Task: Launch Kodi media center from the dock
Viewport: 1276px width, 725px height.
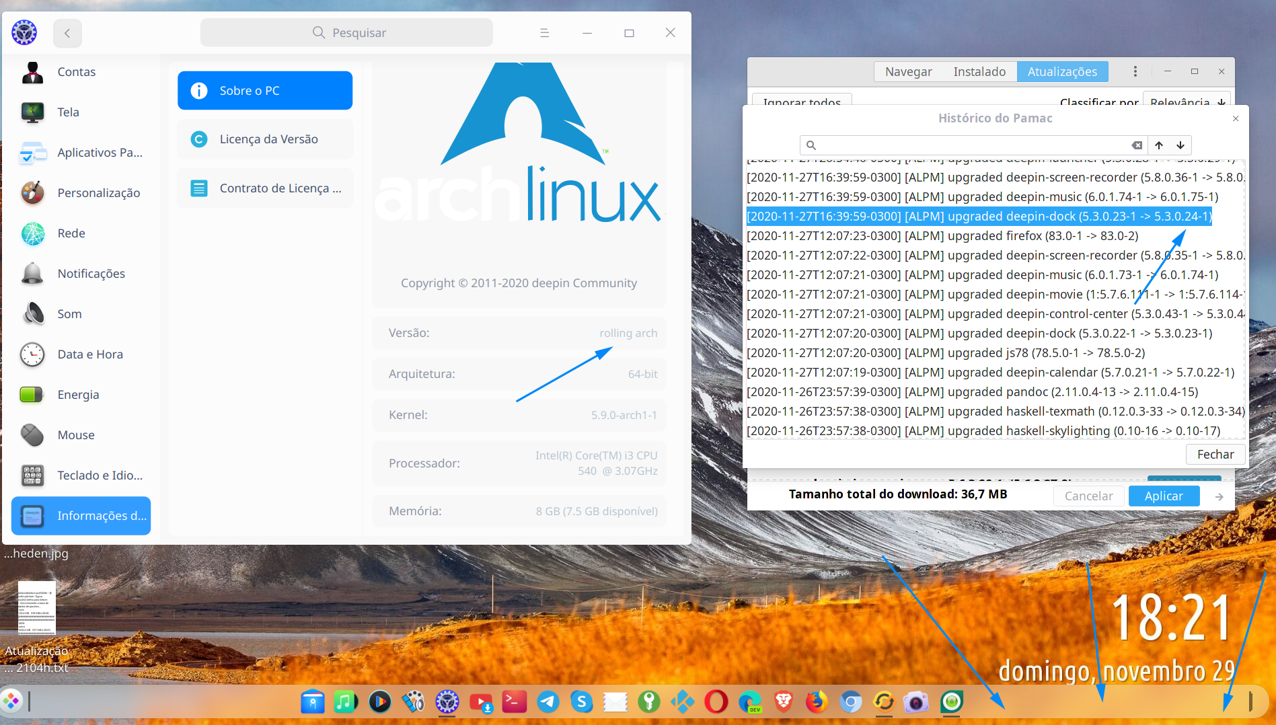Action: 683,702
